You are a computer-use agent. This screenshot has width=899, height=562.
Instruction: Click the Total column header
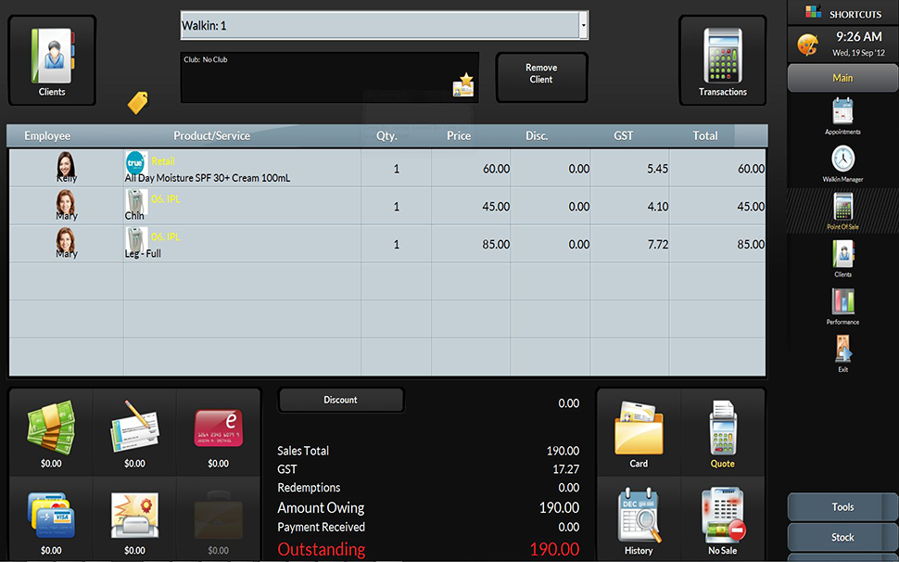click(x=705, y=136)
